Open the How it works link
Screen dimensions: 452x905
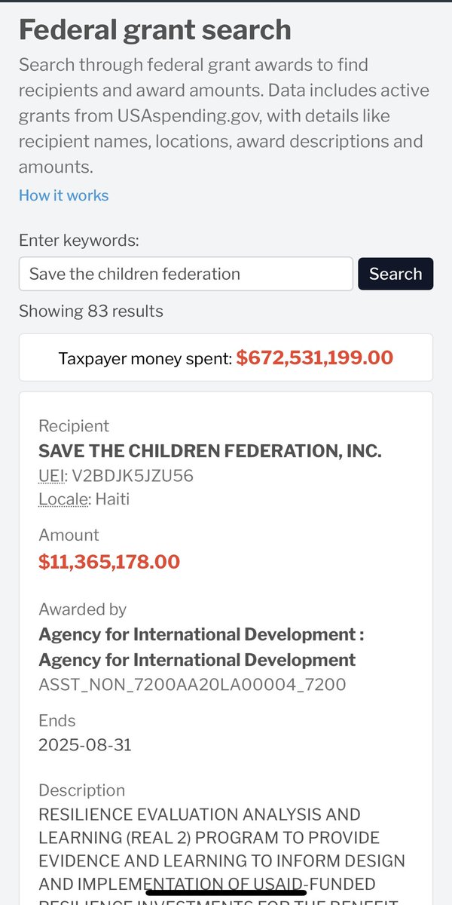(63, 195)
